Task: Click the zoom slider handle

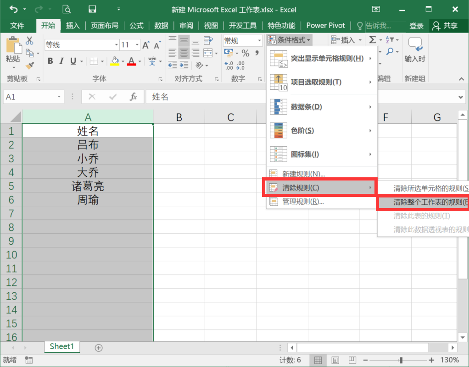Action: 401,360
